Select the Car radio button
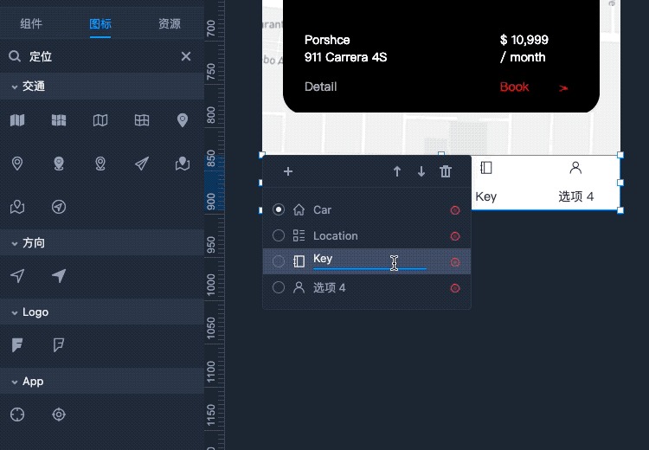This screenshot has width=649, height=450. click(x=279, y=209)
